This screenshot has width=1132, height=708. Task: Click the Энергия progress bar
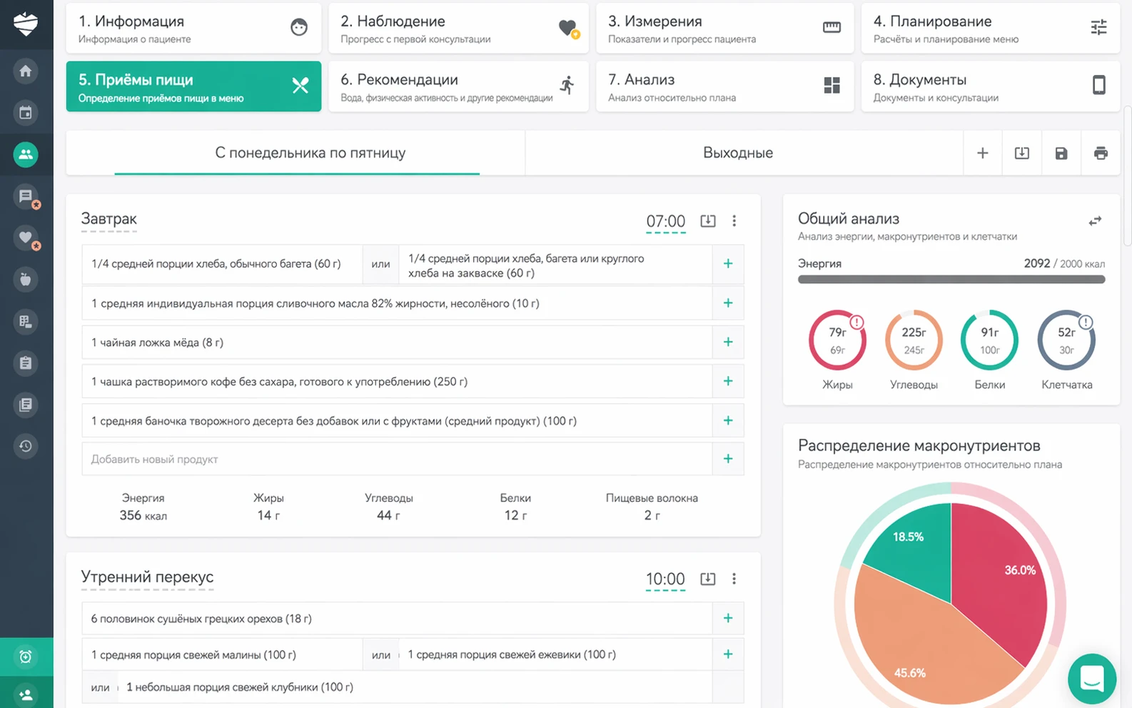[951, 279]
